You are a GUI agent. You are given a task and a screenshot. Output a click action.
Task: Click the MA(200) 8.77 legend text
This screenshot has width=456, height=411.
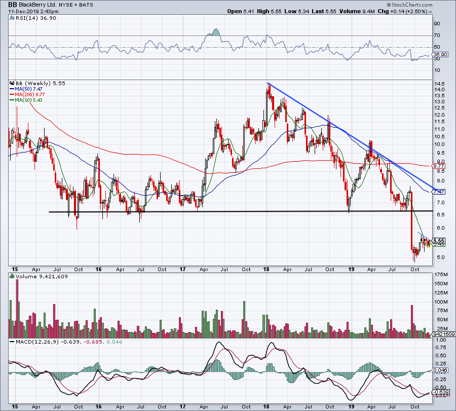point(30,95)
